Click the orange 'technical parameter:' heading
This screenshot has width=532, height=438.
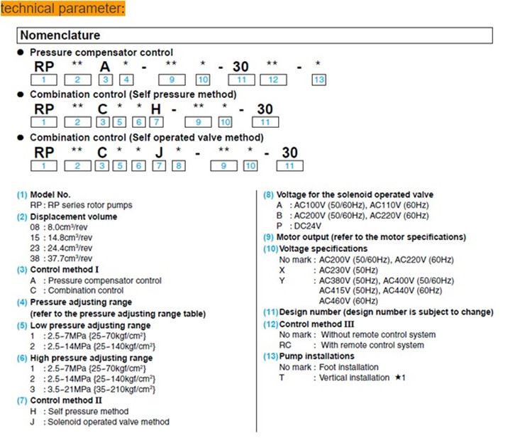pos(62,8)
